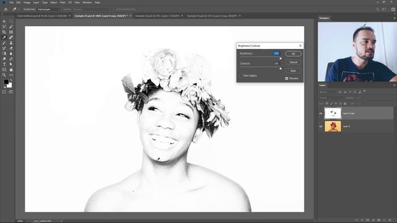Enable the Use Legacy checkbox
The image size is (397, 223).
click(241, 76)
